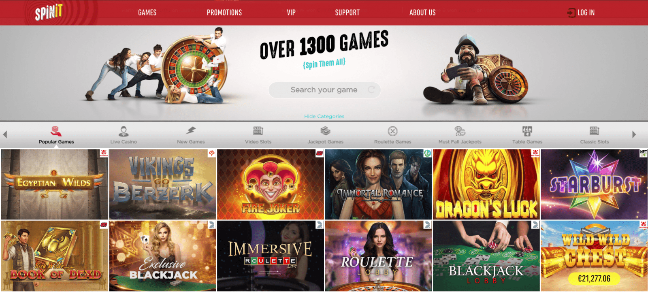This screenshot has width=648, height=292.
Task: Select the Table Games icon
Action: click(527, 131)
